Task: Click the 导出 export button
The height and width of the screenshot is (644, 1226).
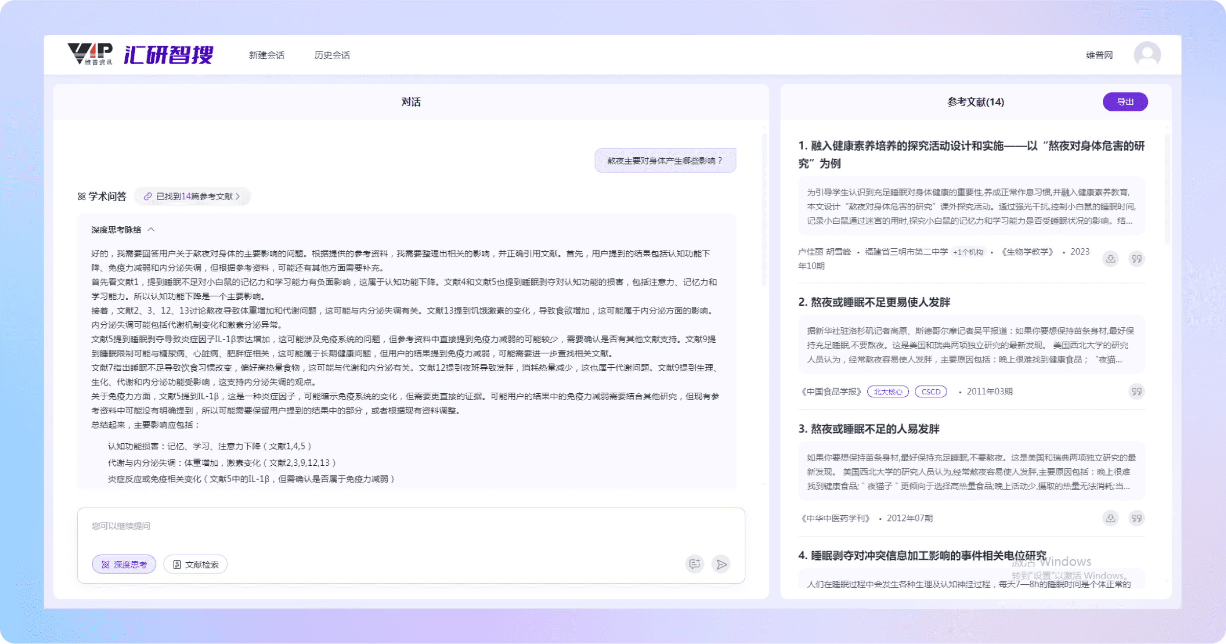Action: coord(1125,102)
